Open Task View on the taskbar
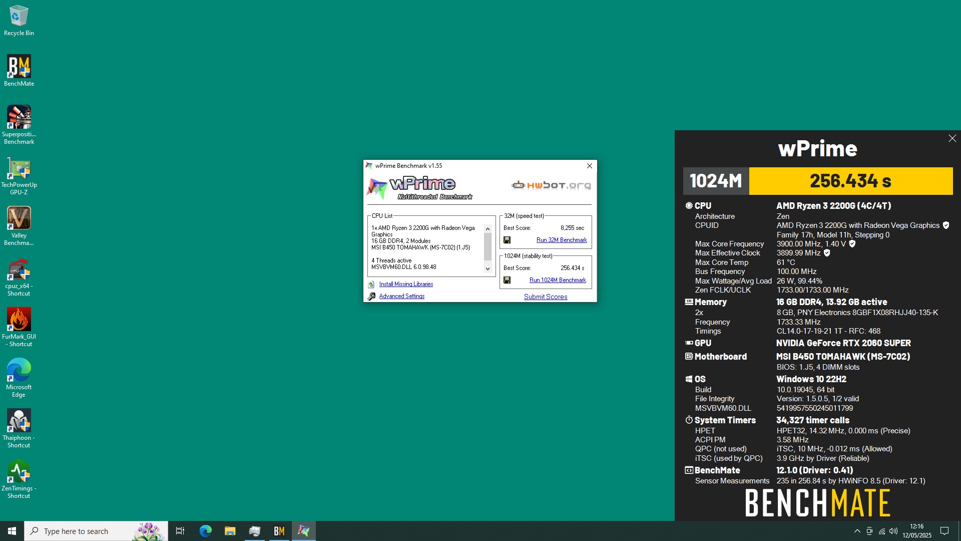 [180, 531]
